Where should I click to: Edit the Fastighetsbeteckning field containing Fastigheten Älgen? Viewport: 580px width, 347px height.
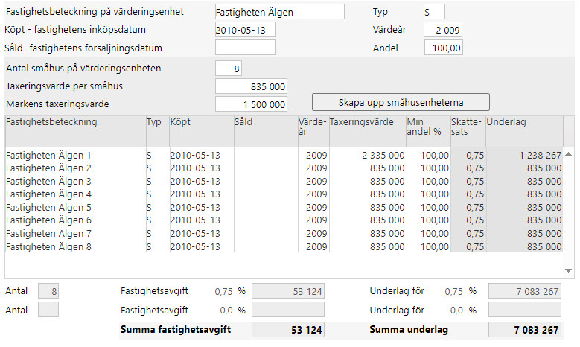click(280, 12)
